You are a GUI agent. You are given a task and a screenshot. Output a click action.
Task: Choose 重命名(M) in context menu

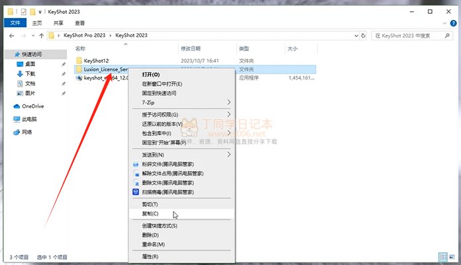point(153,244)
